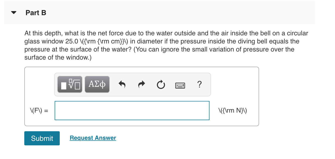The height and width of the screenshot is (159, 335).
Task: Reset the answer with the circular refresh icon
Action: (x=161, y=84)
